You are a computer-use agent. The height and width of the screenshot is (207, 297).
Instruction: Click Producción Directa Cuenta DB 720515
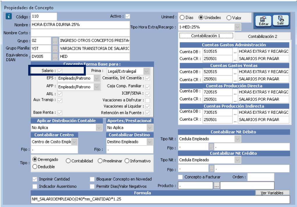218,92
